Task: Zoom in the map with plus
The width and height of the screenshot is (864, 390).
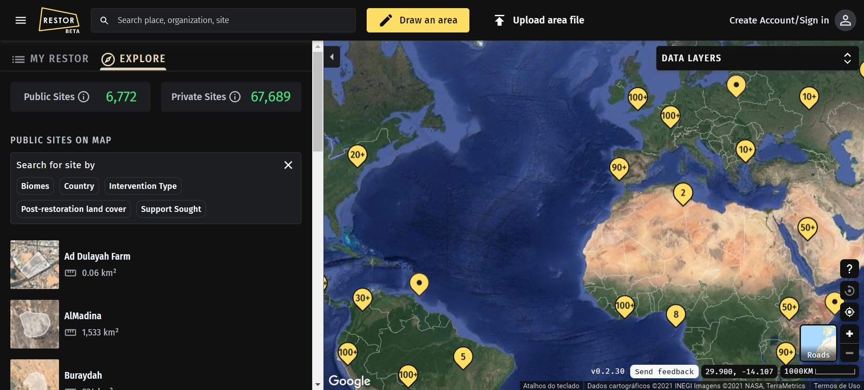Action: pos(849,334)
